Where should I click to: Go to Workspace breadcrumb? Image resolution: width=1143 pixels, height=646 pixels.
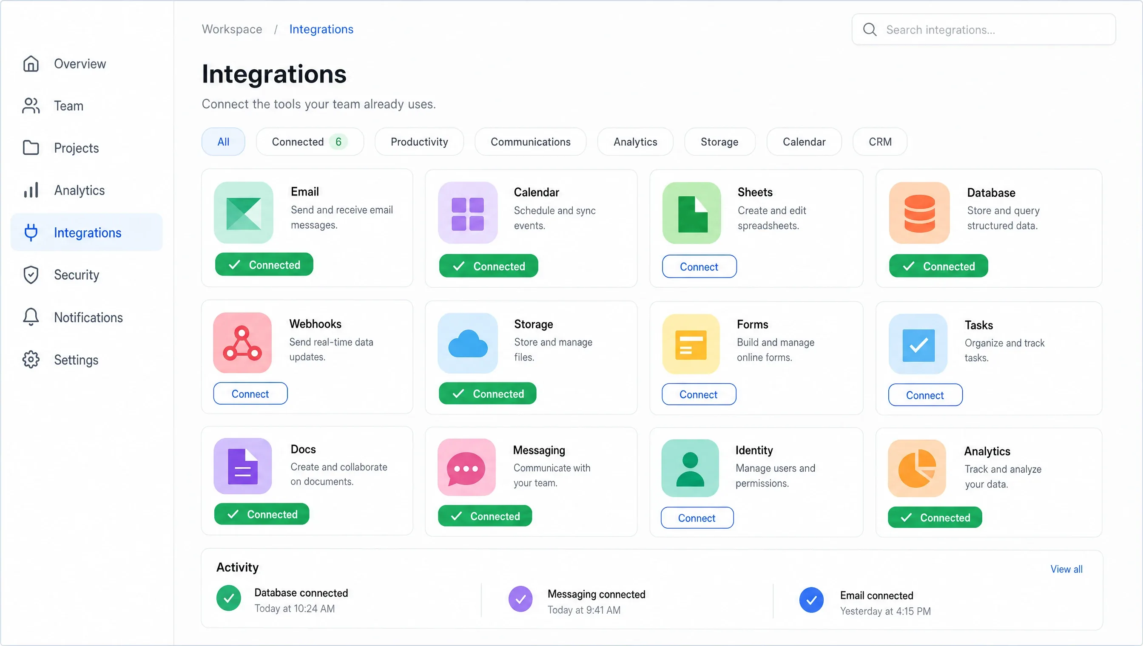point(232,29)
